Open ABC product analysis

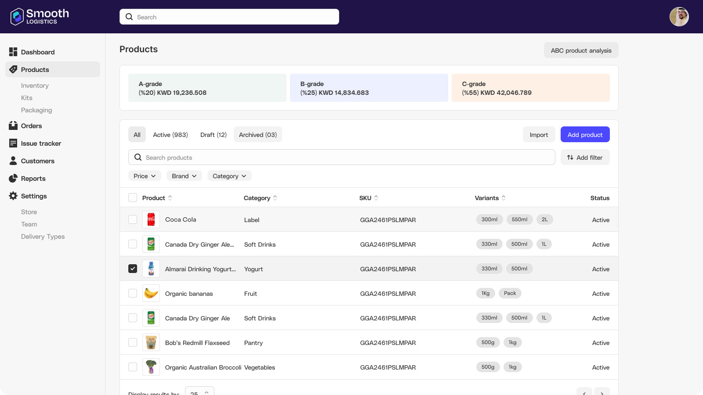(x=581, y=50)
